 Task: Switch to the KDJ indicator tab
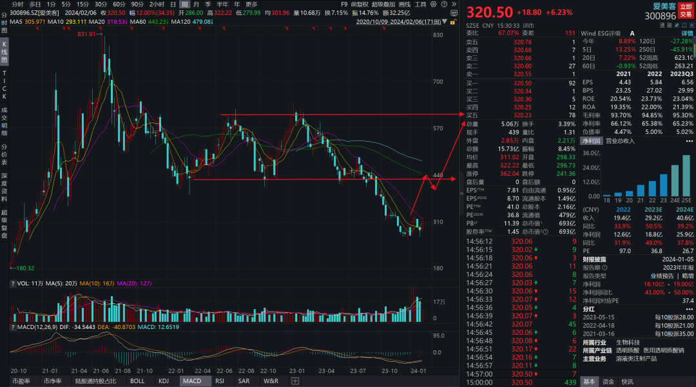[x=164, y=381]
